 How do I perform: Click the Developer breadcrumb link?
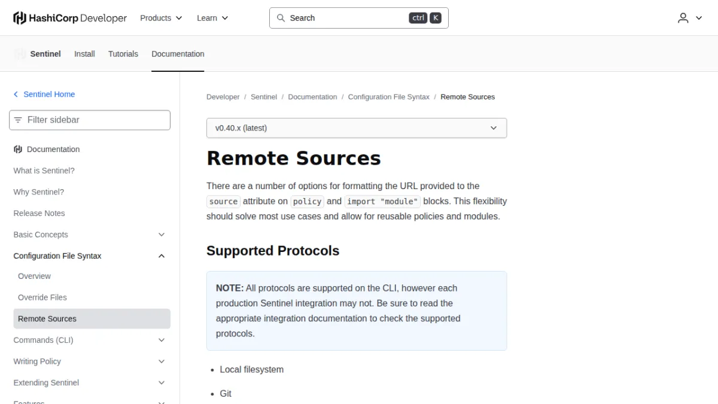click(x=223, y=97)
